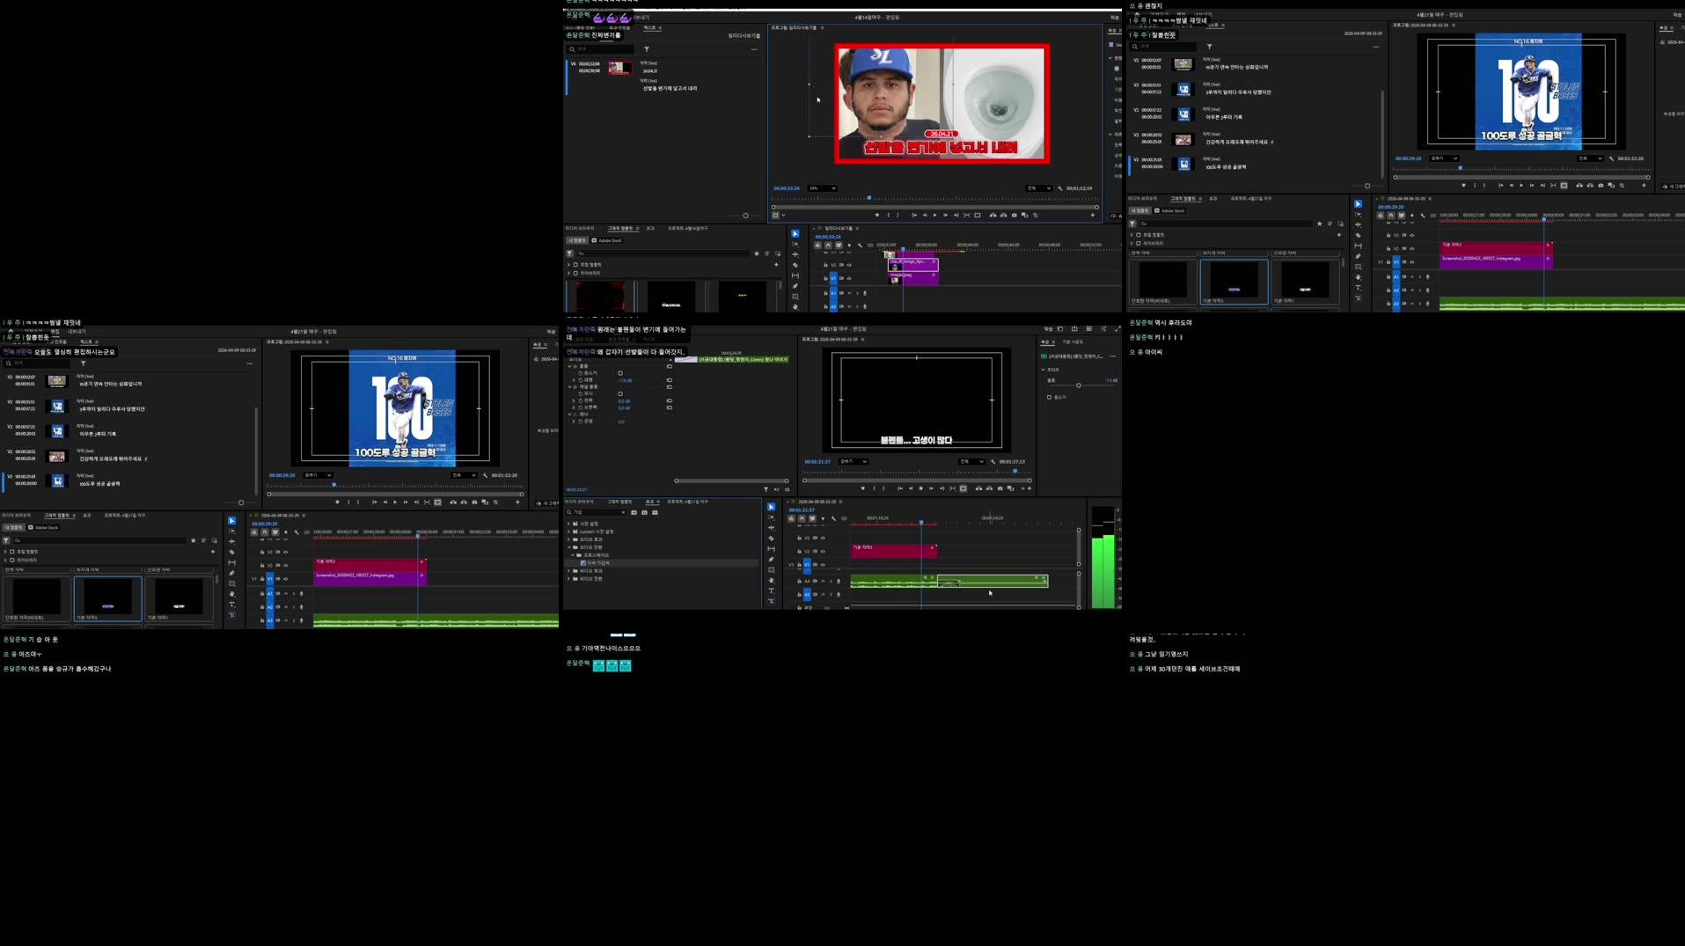Open the 4월21일 야구 project tab in black-preview window

(x=687, y=502)
